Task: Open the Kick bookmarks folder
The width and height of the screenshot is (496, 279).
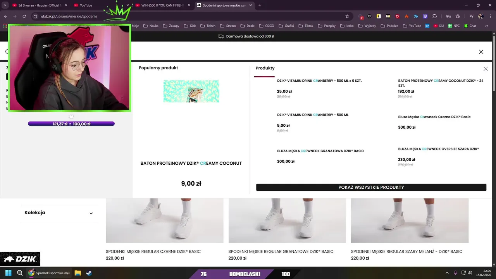Action: (x=189, y=26)
